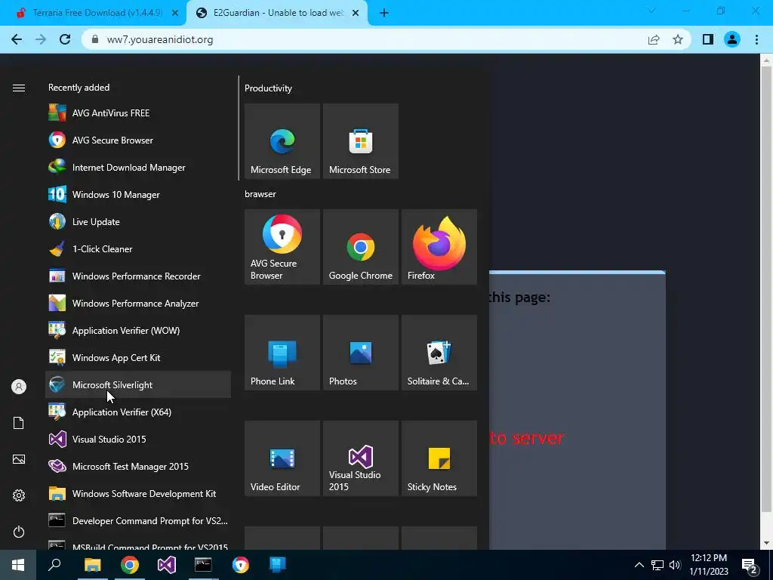Launch Visual Studio 2015 from app list
773x580 pixels.
pos(138,439)
